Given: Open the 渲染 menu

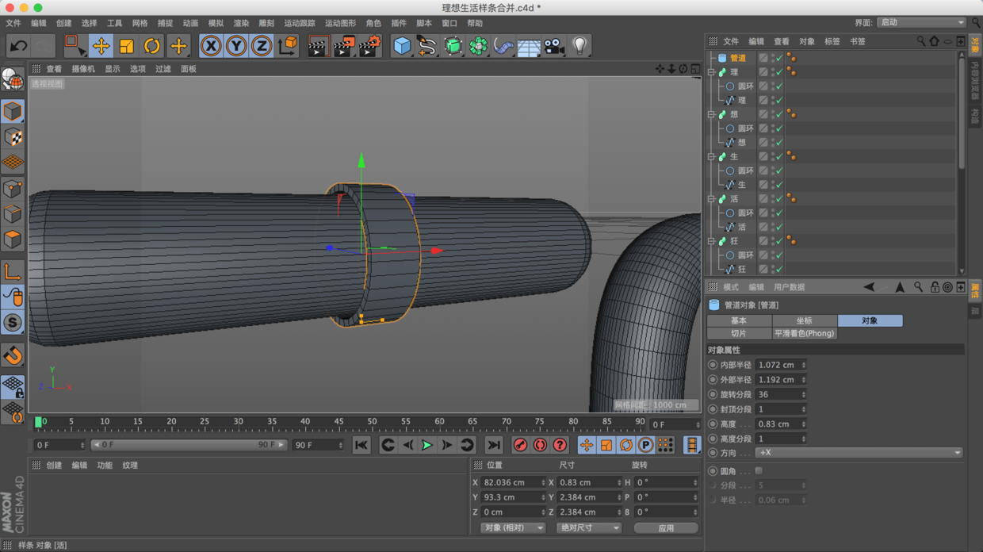Looking at the screenshot, I should coord(241,23).
